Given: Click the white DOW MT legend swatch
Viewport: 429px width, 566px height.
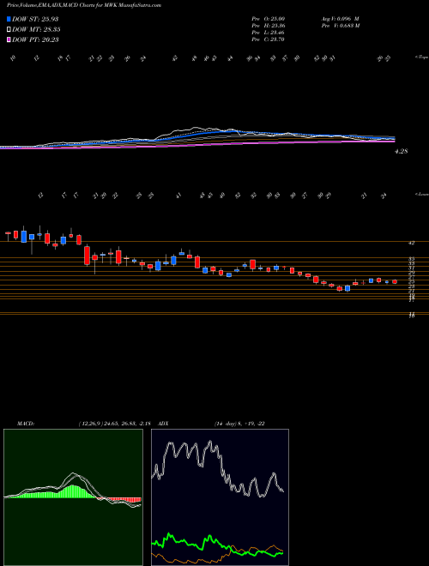Looking at the screenshot, I should [9, 30].
